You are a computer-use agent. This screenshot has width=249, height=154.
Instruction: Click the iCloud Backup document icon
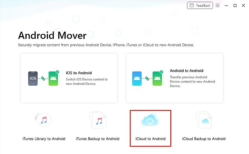pos(204,120)
